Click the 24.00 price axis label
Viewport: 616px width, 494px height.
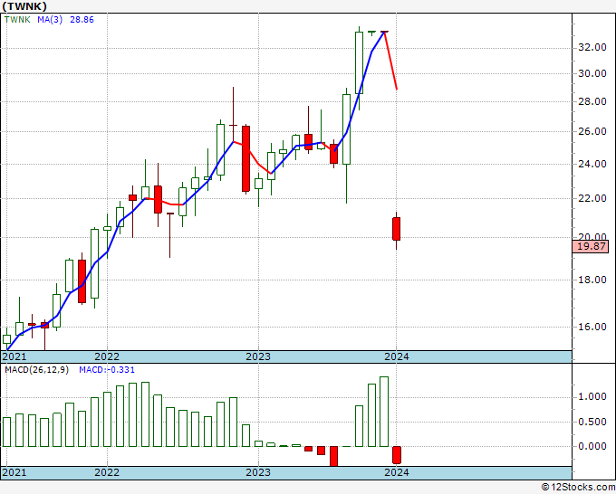pyautogui.click(x=592, y=164)
